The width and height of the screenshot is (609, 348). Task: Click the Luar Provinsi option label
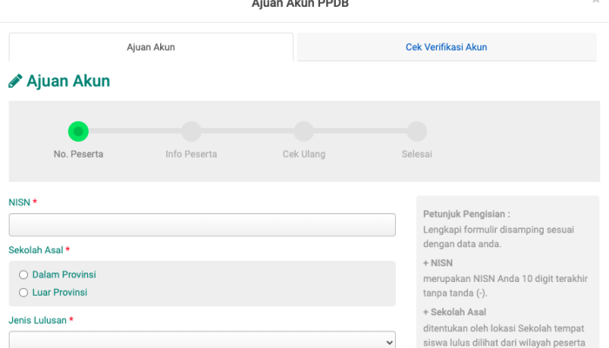click(x=60, y=292)
